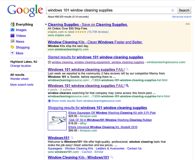Click first result URL windowcleaningresource.com fail.html
The height and width of the screenshot is (160, 195).
pyautogui.click(x=108, y=80)
